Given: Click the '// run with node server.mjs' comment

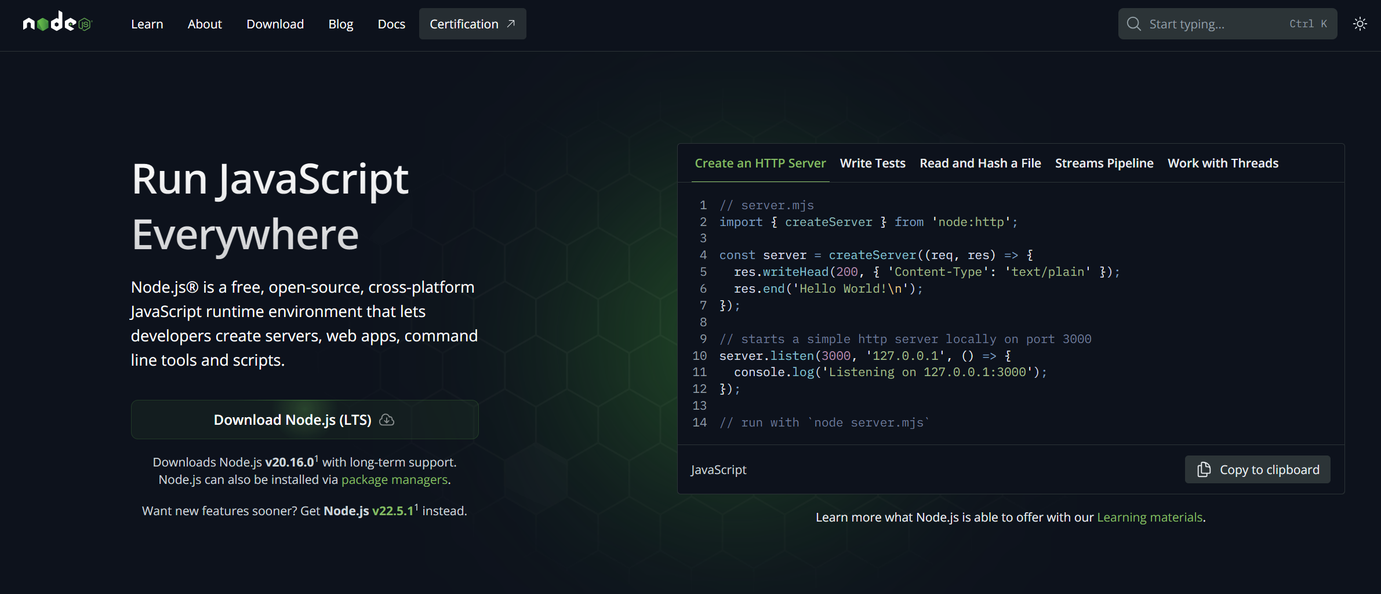Looking at the screenshot, I should 824,423.
